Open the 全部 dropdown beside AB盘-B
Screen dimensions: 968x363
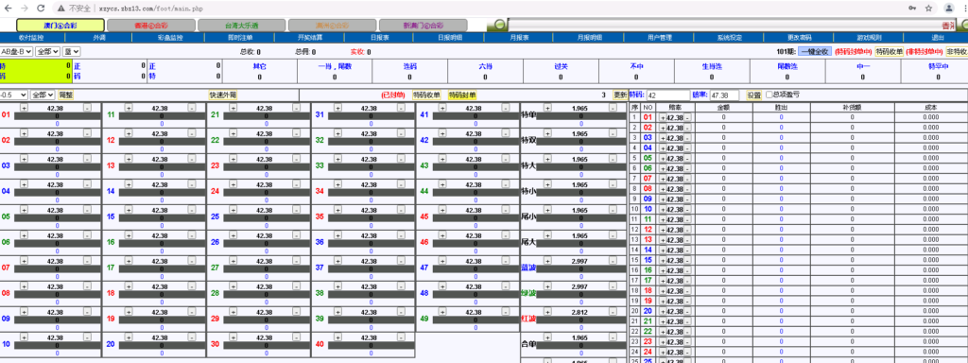point(47,52)
